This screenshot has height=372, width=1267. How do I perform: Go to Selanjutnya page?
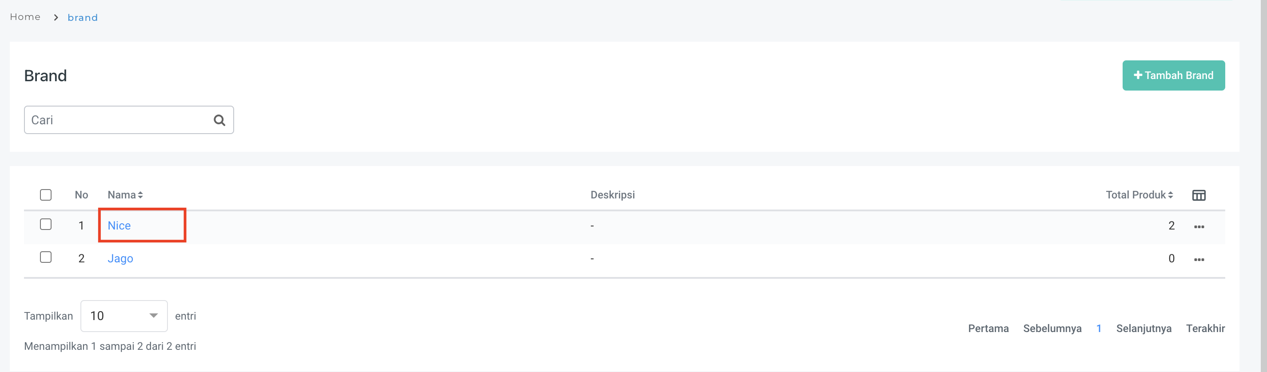coord(1143,328)
